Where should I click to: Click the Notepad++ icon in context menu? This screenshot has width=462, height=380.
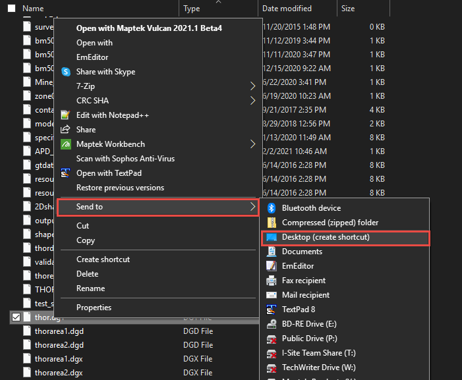pyautogui.click(x=66, y=115)
